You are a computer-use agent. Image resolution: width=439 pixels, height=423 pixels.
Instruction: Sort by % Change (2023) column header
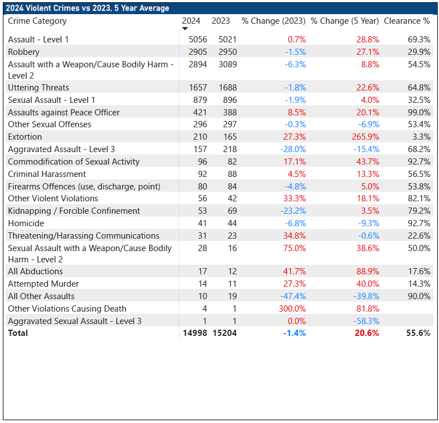pyautogui.click(x=273, y=21)
